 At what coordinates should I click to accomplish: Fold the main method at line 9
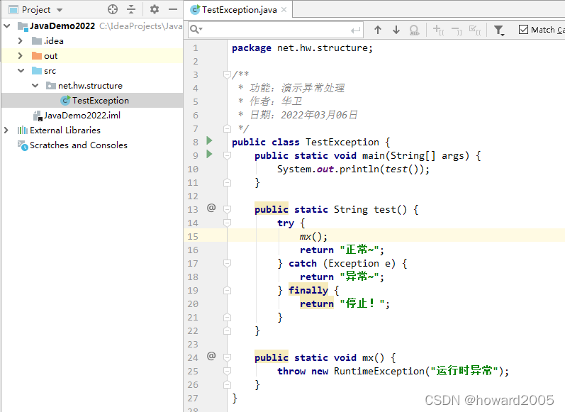coord(227,155)
